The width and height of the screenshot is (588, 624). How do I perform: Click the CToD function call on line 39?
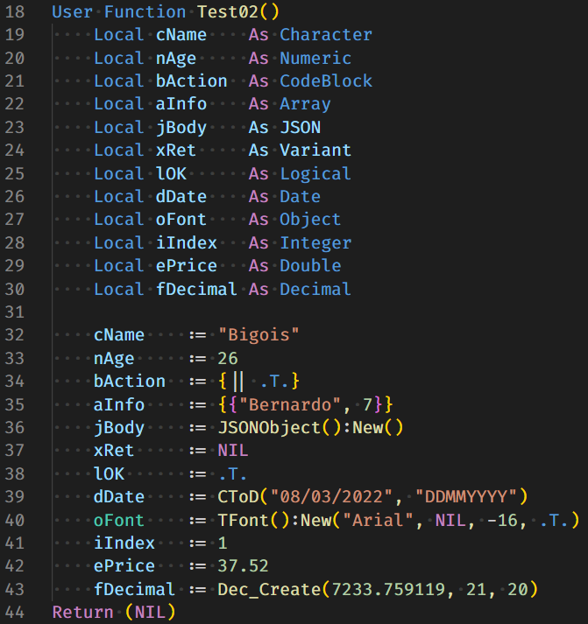238,496
